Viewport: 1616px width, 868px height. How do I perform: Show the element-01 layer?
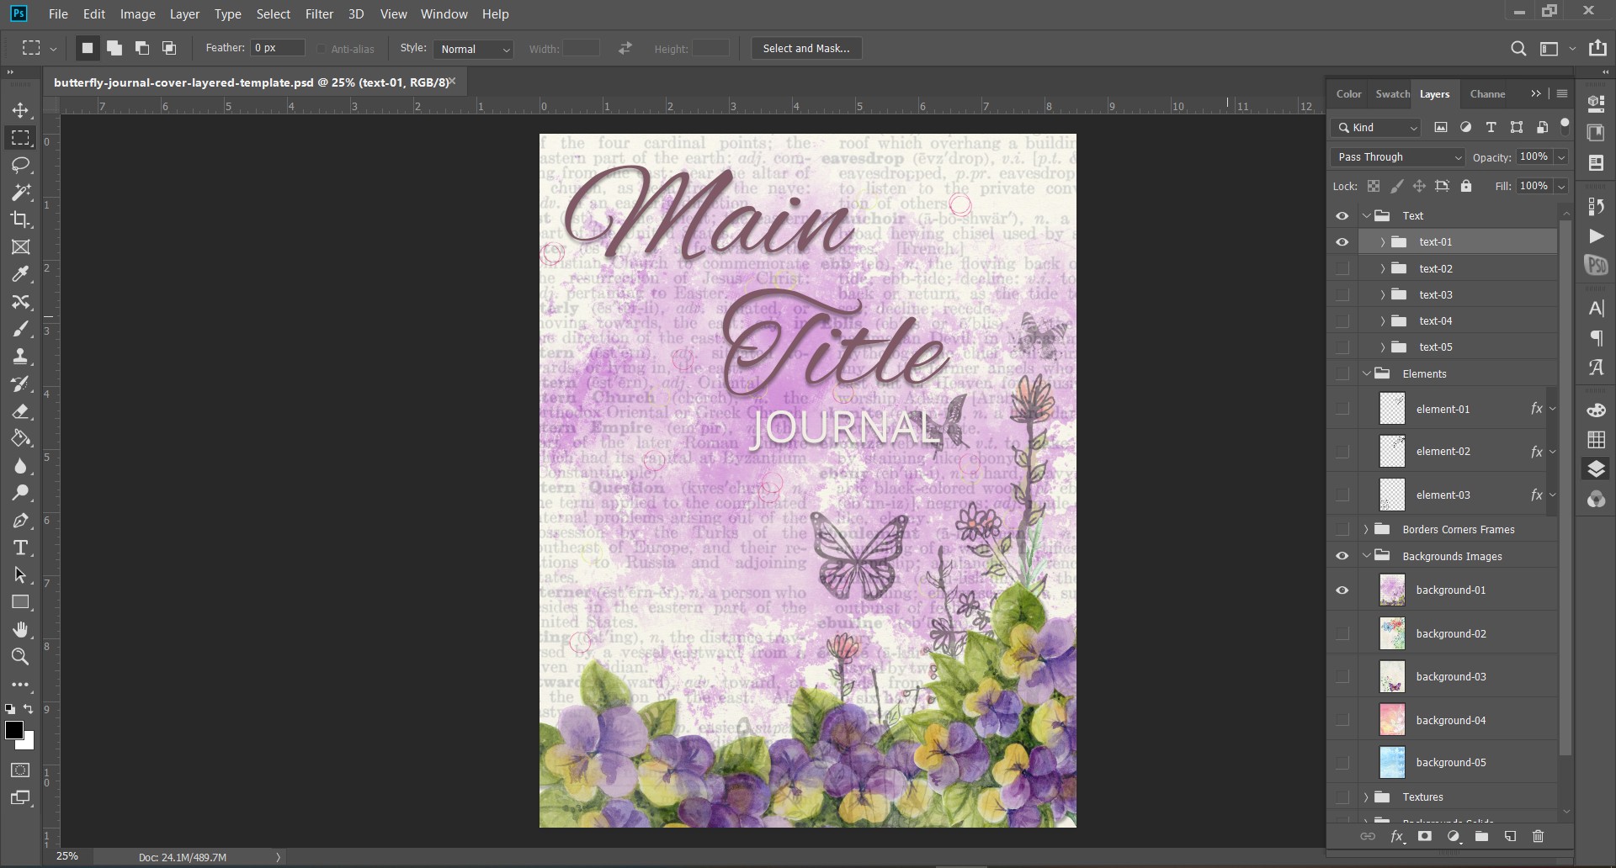[1342, 409]
